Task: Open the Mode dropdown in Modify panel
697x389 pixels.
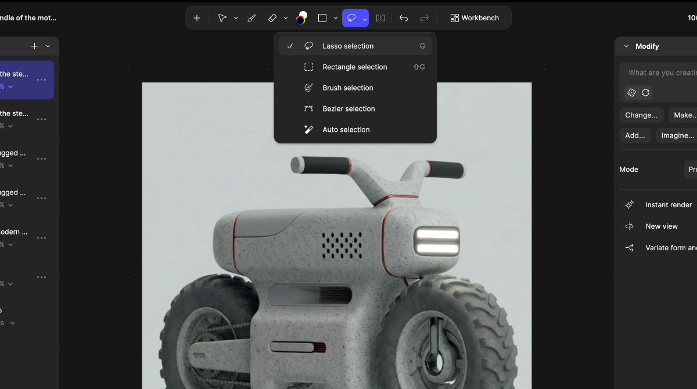Action: pyautogui.click(x=691, y=170)
